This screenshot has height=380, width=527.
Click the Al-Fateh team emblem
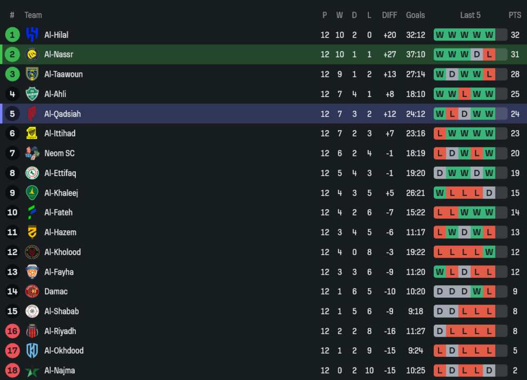[x=32, y=212]
